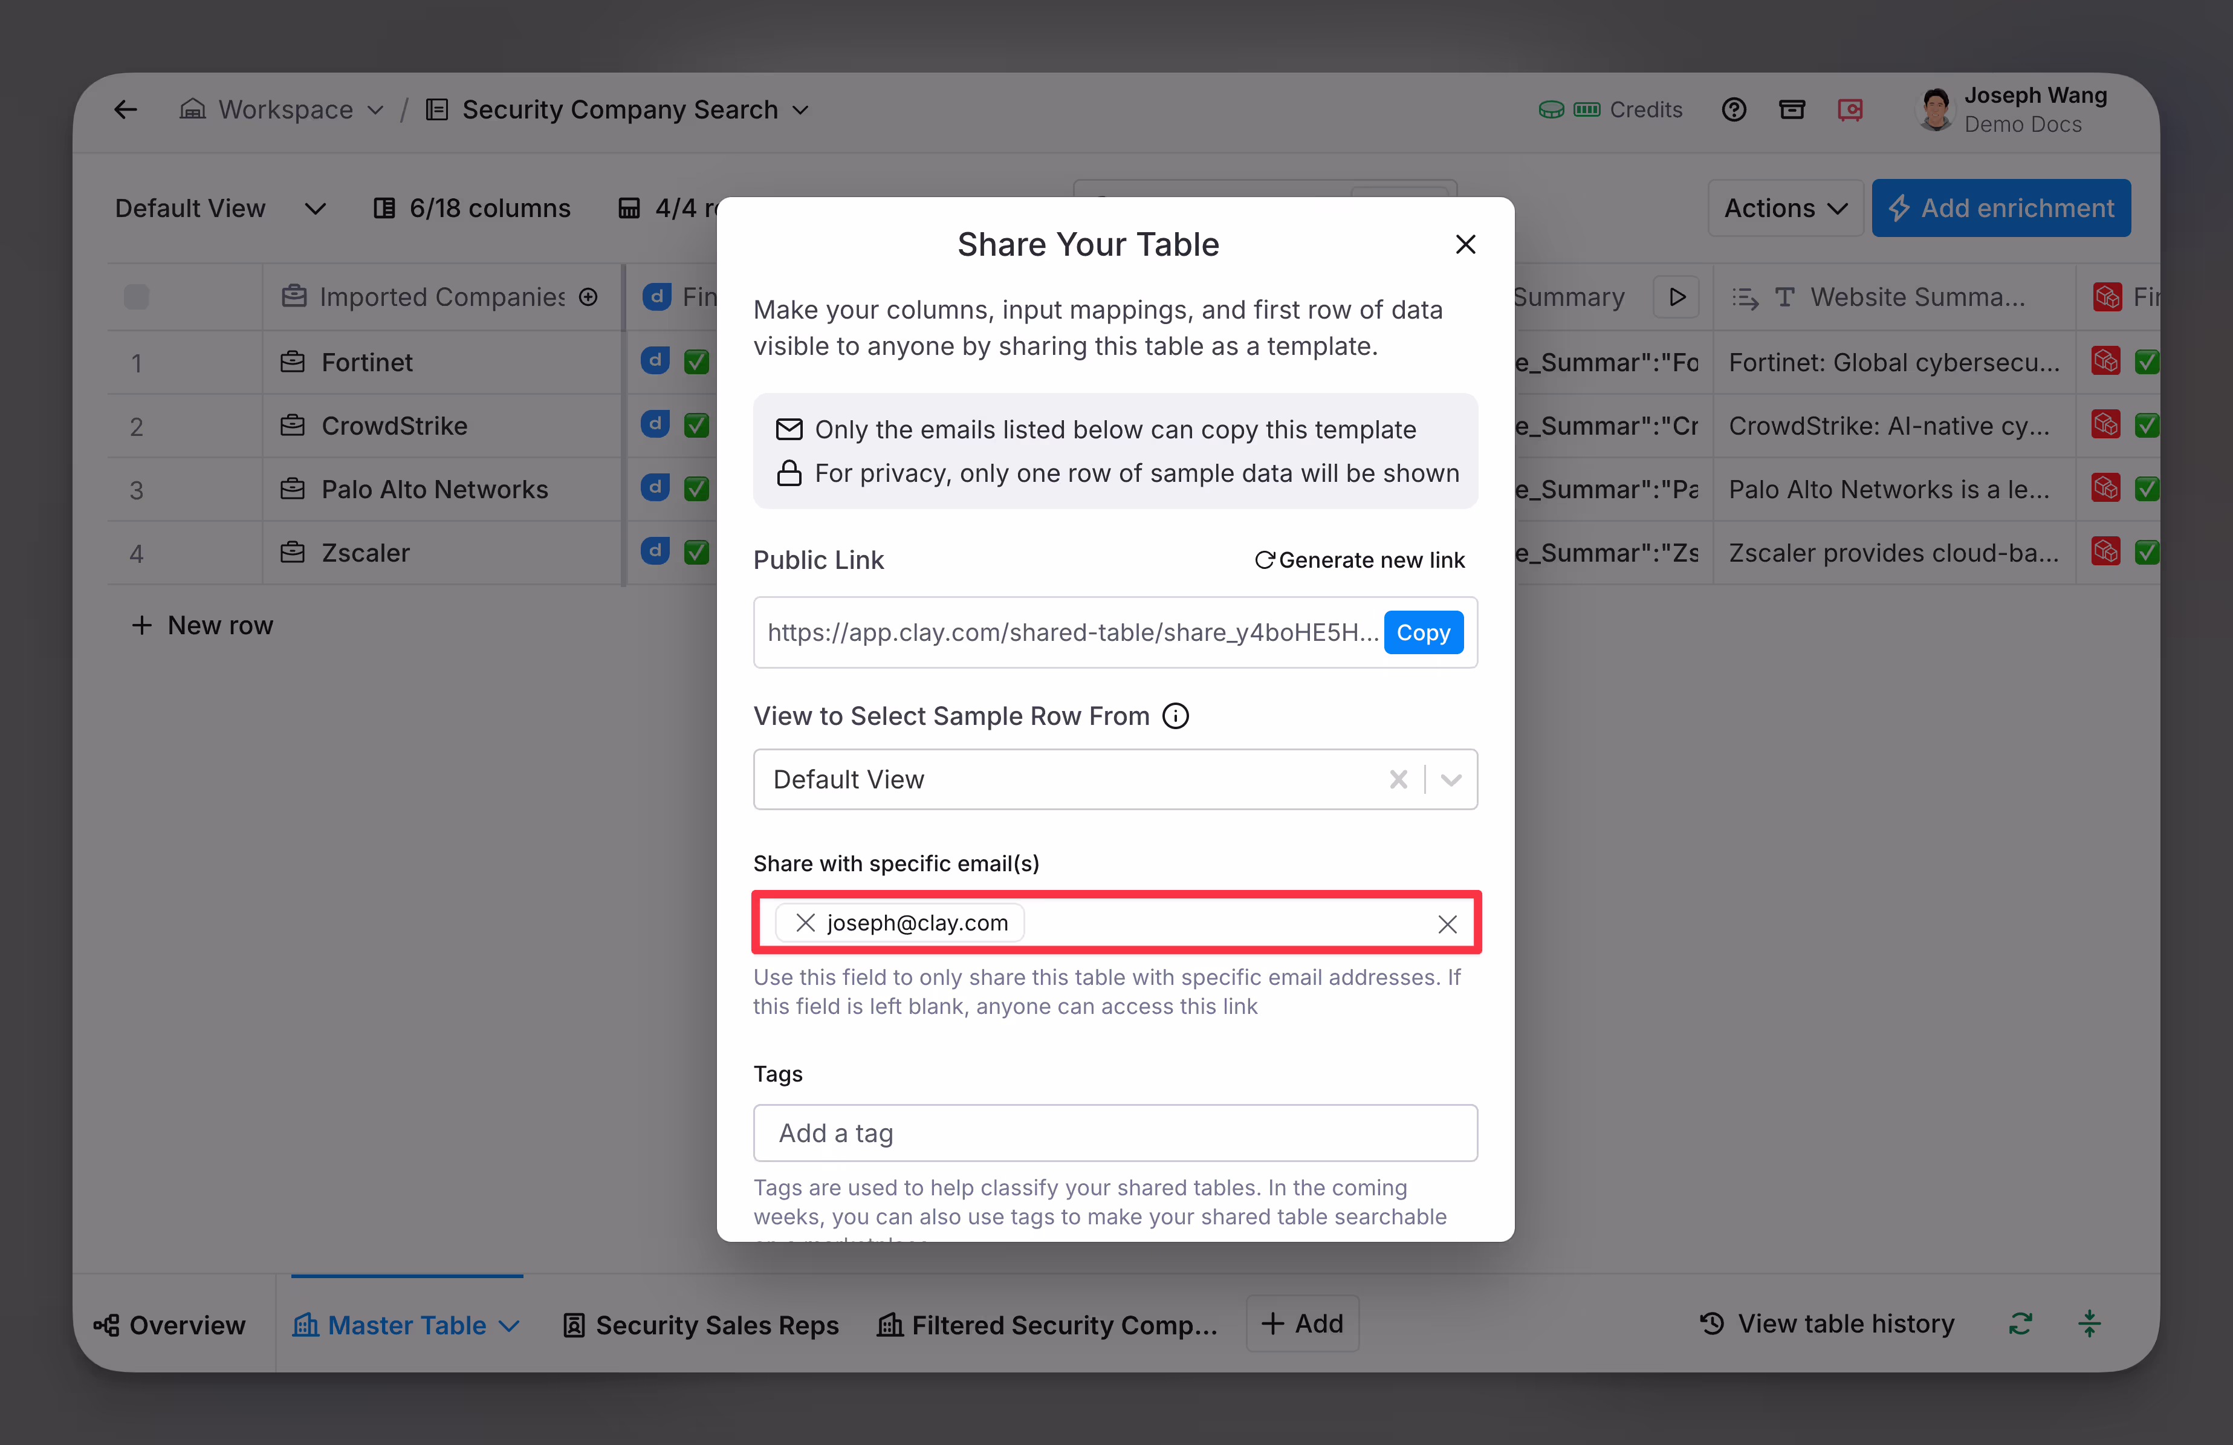
Task: Click the red screen-record icon in header
Action: point(1849,110)
